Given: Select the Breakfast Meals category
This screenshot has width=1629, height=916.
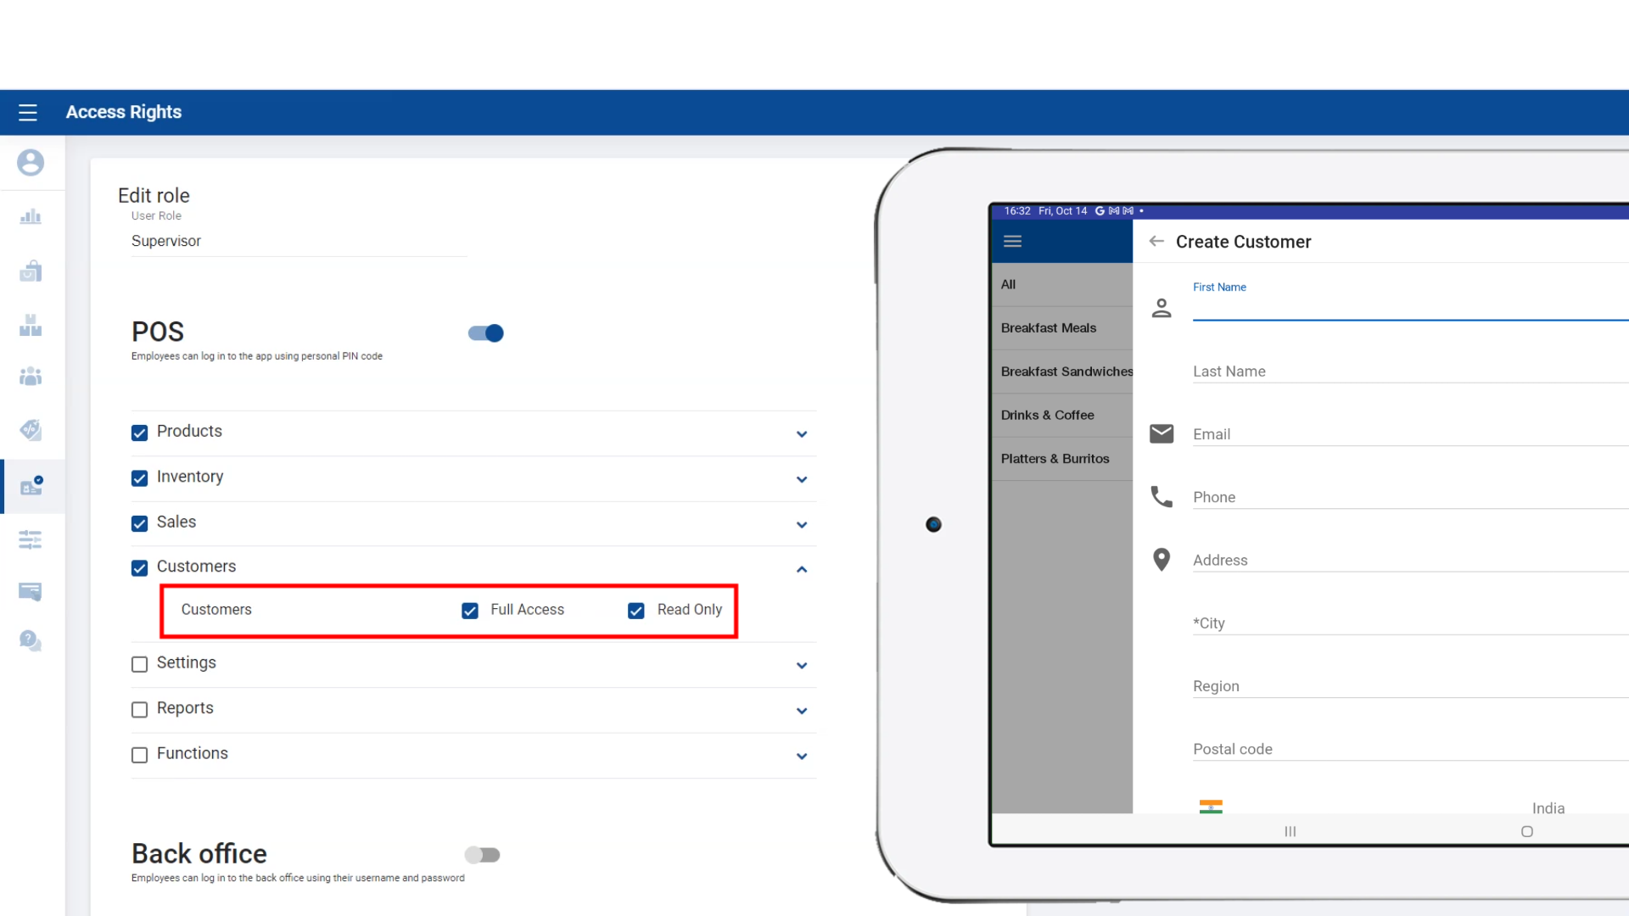Looking at the screenshot, I should point(1049,328).
